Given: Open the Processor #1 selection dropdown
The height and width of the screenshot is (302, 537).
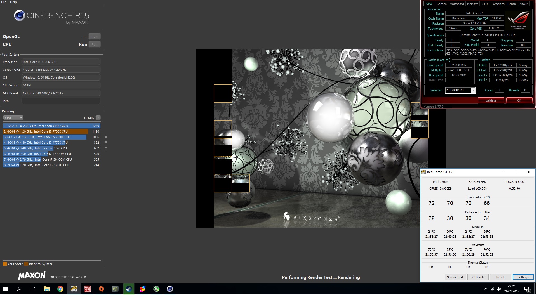Looking at the screenshot, I should (x=460, y=90).
